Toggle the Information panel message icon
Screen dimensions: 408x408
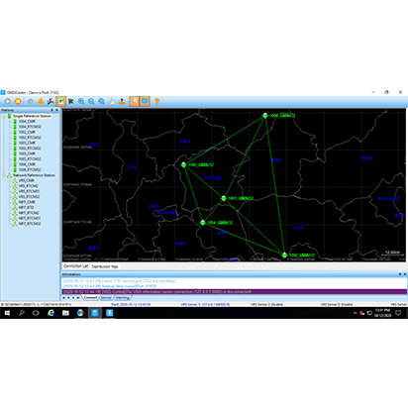tap(145, 101)
